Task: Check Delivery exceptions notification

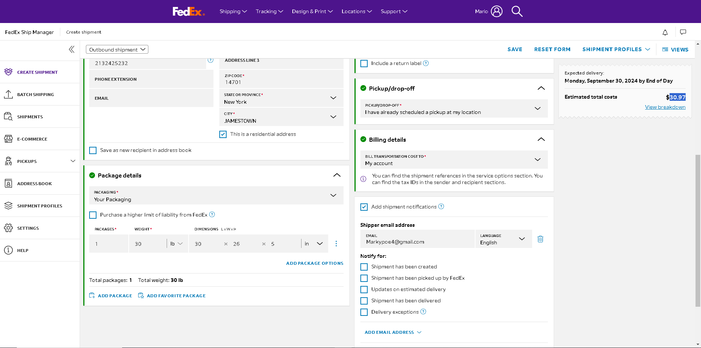Action: [364, 312]
